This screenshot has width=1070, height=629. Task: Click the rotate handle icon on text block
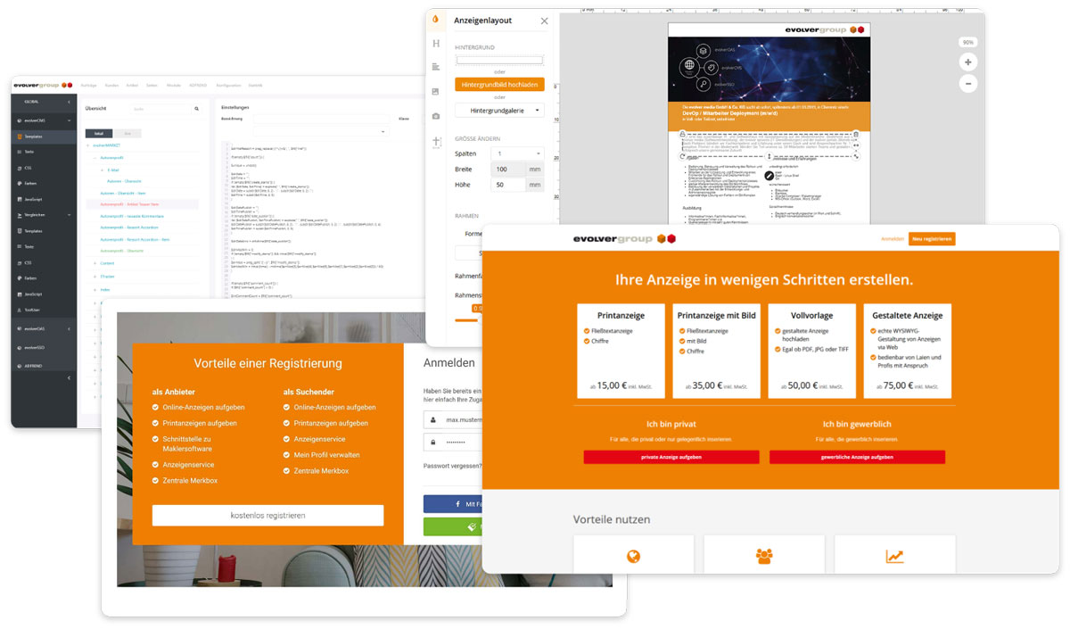pos(683,155)
